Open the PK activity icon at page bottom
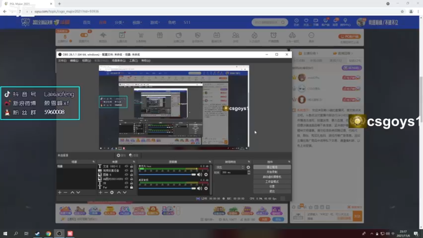The height and width of the screenshot is (238, 423). [x=125, y=210]
